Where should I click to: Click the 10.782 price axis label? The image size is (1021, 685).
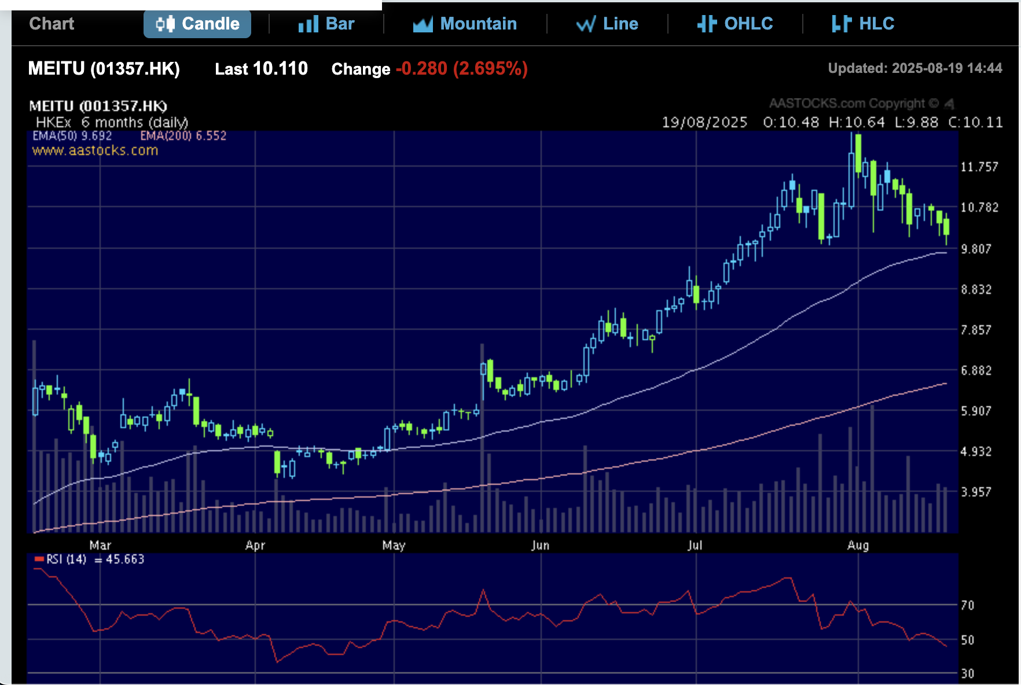[x=979, y=208]
